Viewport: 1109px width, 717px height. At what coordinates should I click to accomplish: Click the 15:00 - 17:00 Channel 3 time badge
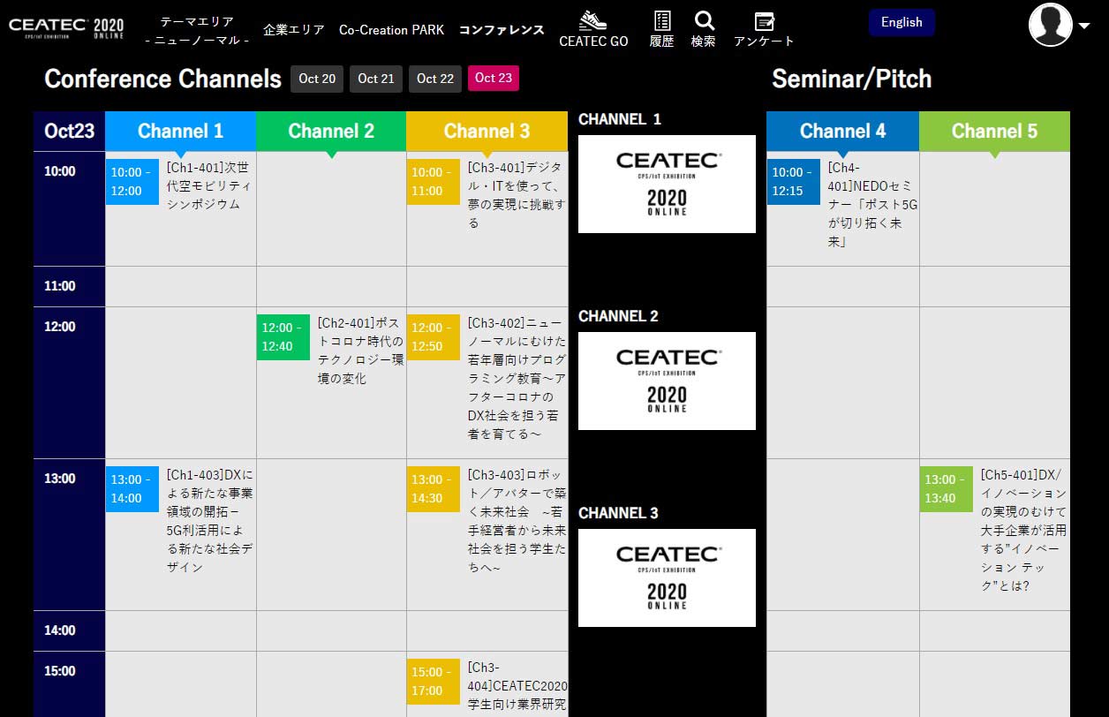coord(434,682)
